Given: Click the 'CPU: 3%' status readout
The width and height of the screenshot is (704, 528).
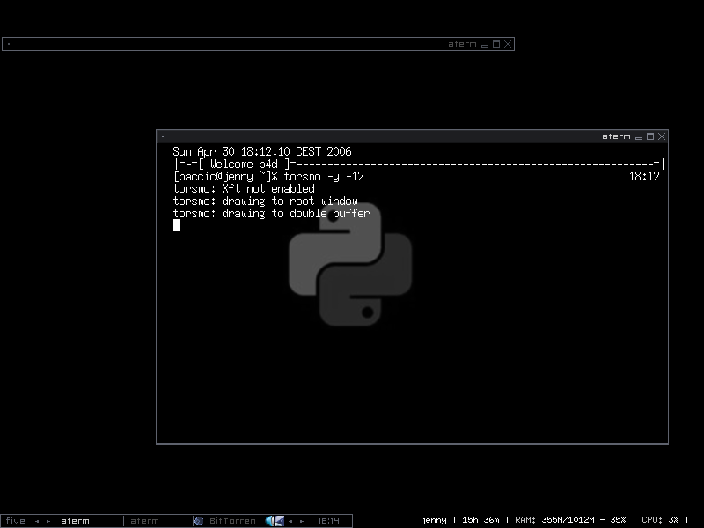Looking at the screenshot, I should (x=660, y=520).
